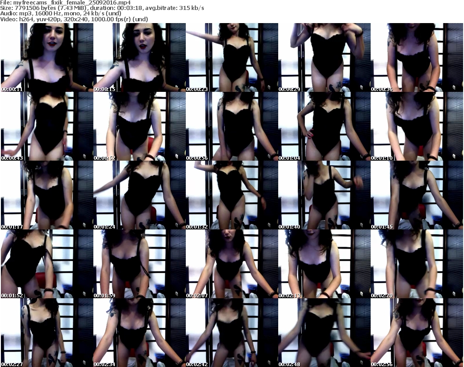The width and height of the screenshot is (464, 367).
Task: Open the frame stamped 00:00:56
Action: click(232, 126)
